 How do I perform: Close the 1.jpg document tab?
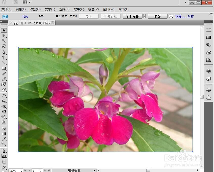(53, 23)
